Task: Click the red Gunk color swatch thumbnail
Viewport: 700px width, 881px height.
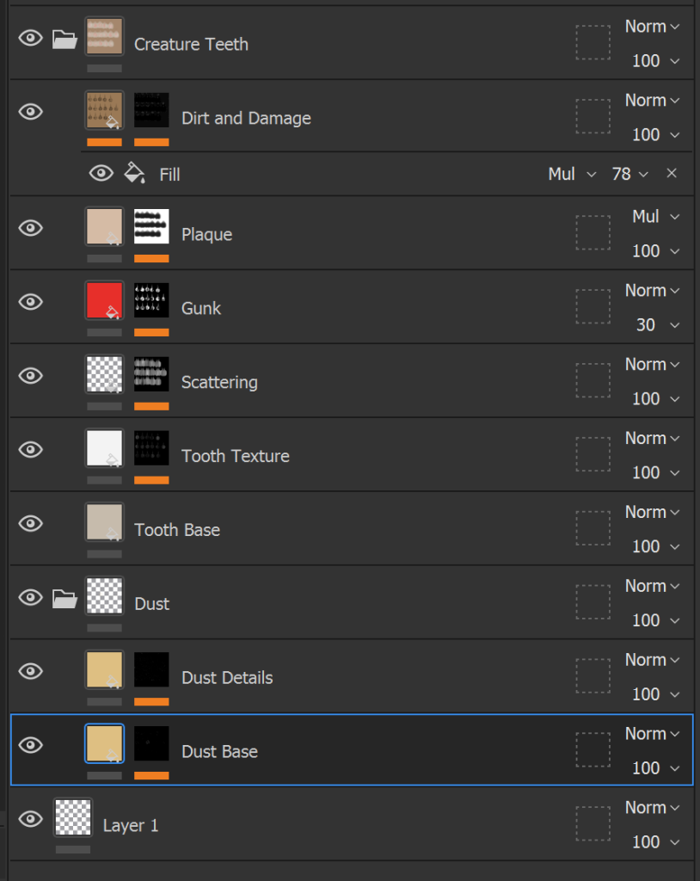Action: coord(104,301)
